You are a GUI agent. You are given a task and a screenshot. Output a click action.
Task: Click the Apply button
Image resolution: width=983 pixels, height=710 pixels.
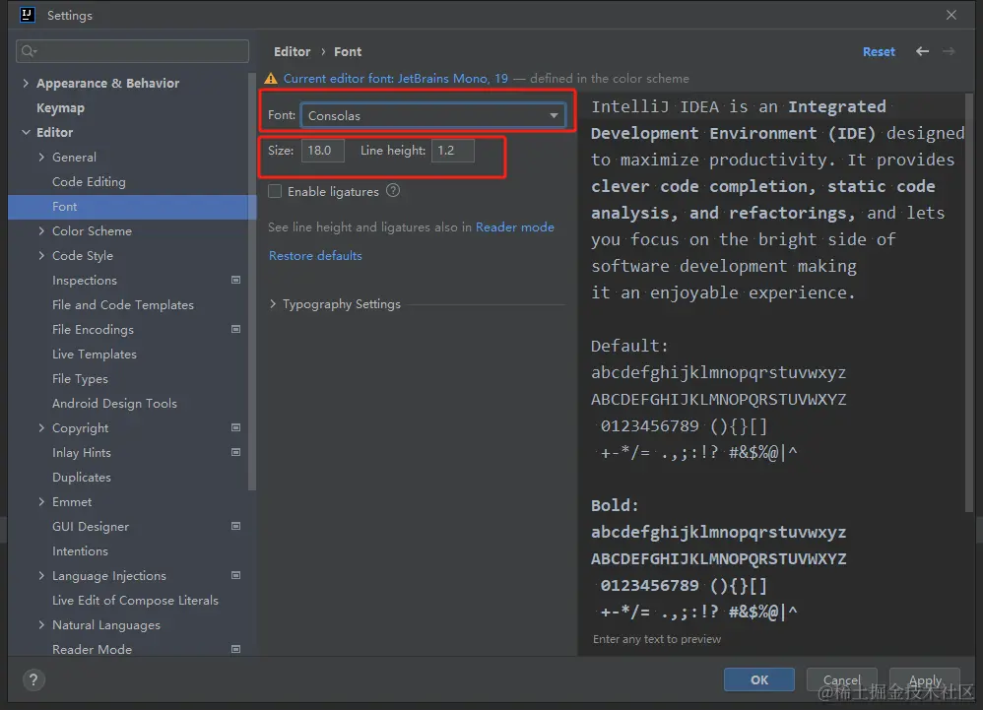[925, 679]
